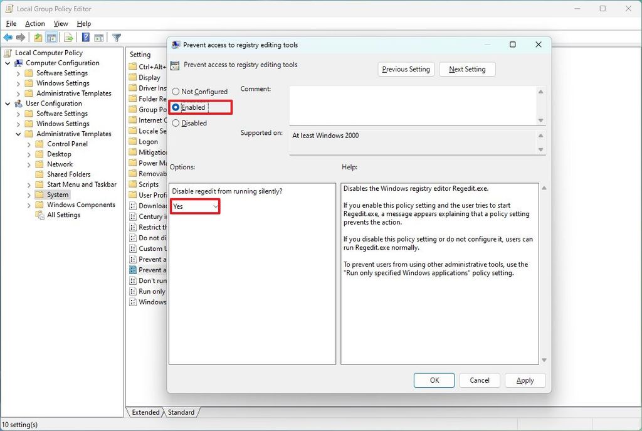Click the Prevent access dialog title bar icon
Viewport: 642px width, 431px height.
(x=177, y=45)
